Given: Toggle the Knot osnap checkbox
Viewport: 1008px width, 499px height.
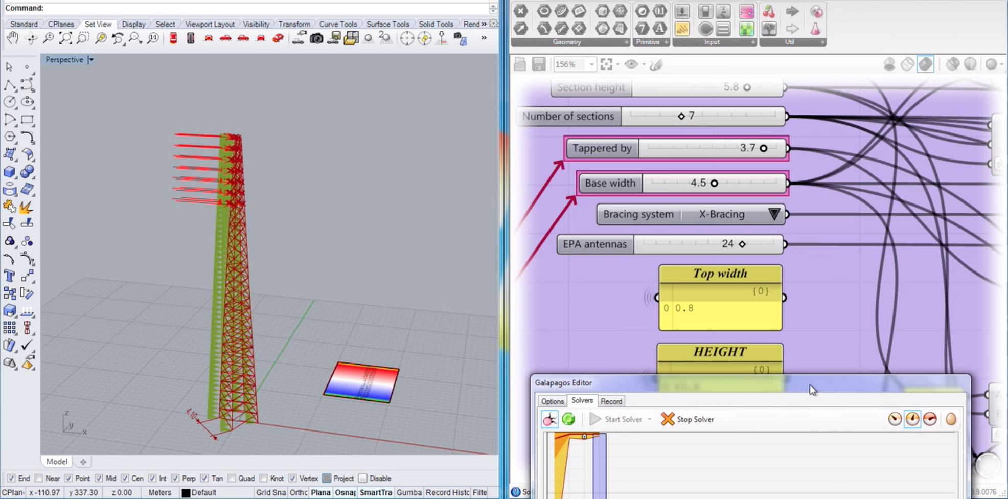Looking at the screenshot, I should pyautogui.click(x=264, y=479).
